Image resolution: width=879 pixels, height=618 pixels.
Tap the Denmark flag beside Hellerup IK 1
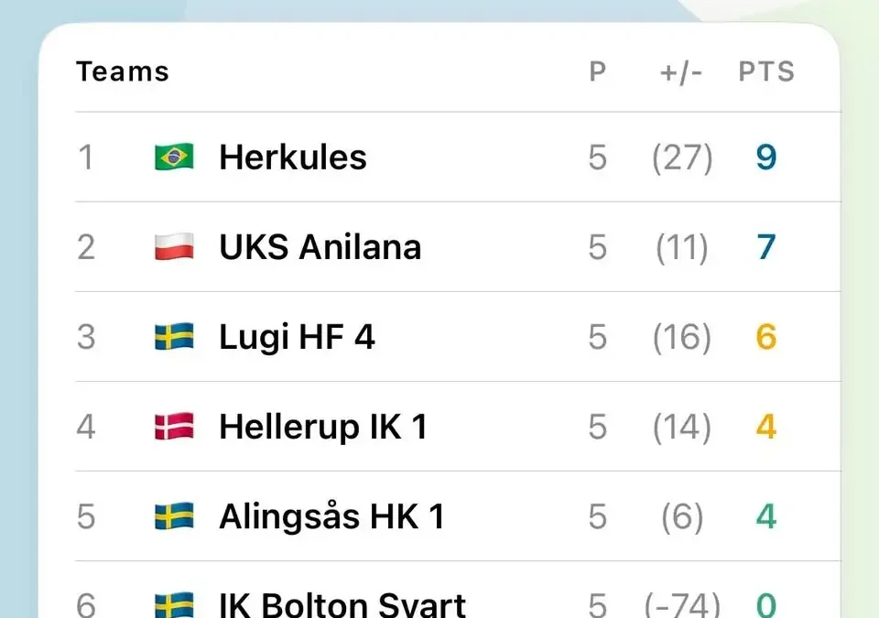click(174, 427)
